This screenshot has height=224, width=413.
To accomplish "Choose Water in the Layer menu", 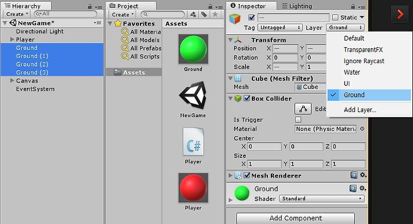I will point(369,72).
